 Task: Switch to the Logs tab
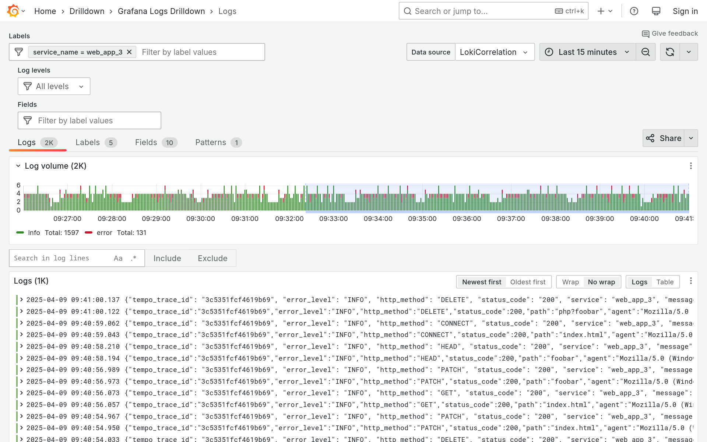coord(38,143)
